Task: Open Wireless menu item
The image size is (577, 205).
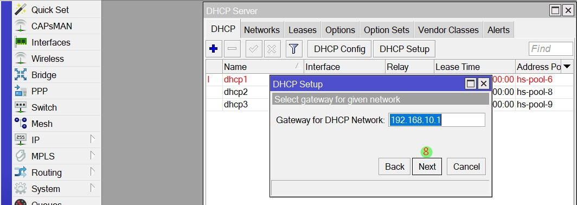Action: (56, 59)
